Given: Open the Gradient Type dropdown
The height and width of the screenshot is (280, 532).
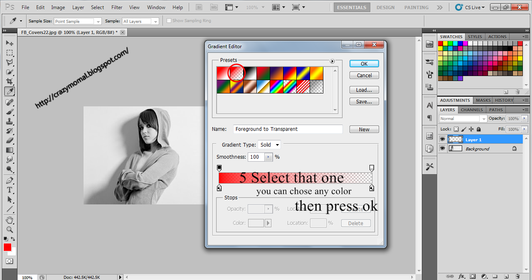Looking at the screenshot, I should click(x=269, y=145).
